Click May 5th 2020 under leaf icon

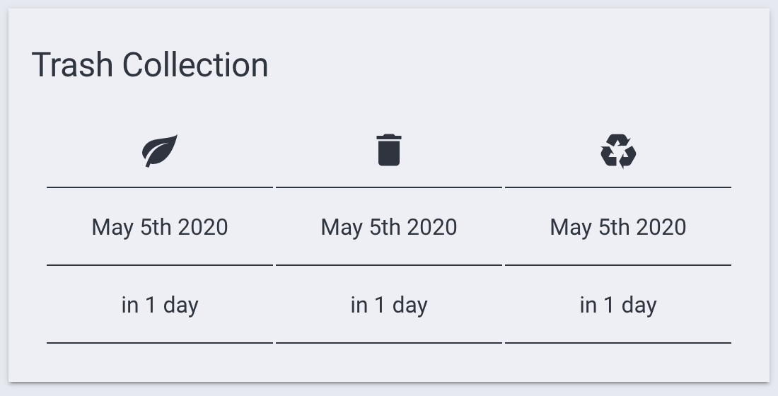click(x=160, y=227)
